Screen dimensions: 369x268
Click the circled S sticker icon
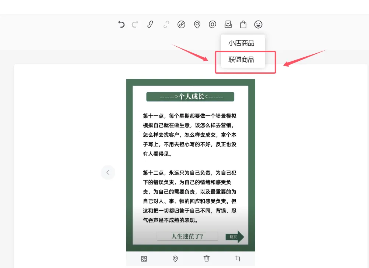[181, 24]
